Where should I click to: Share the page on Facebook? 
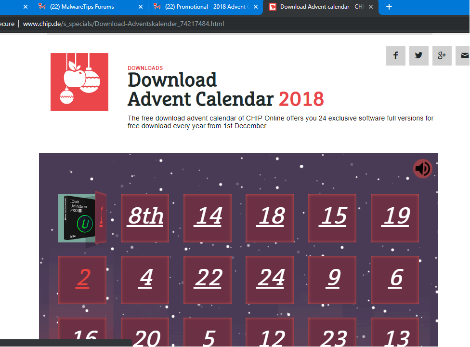[x=396, y=56]
